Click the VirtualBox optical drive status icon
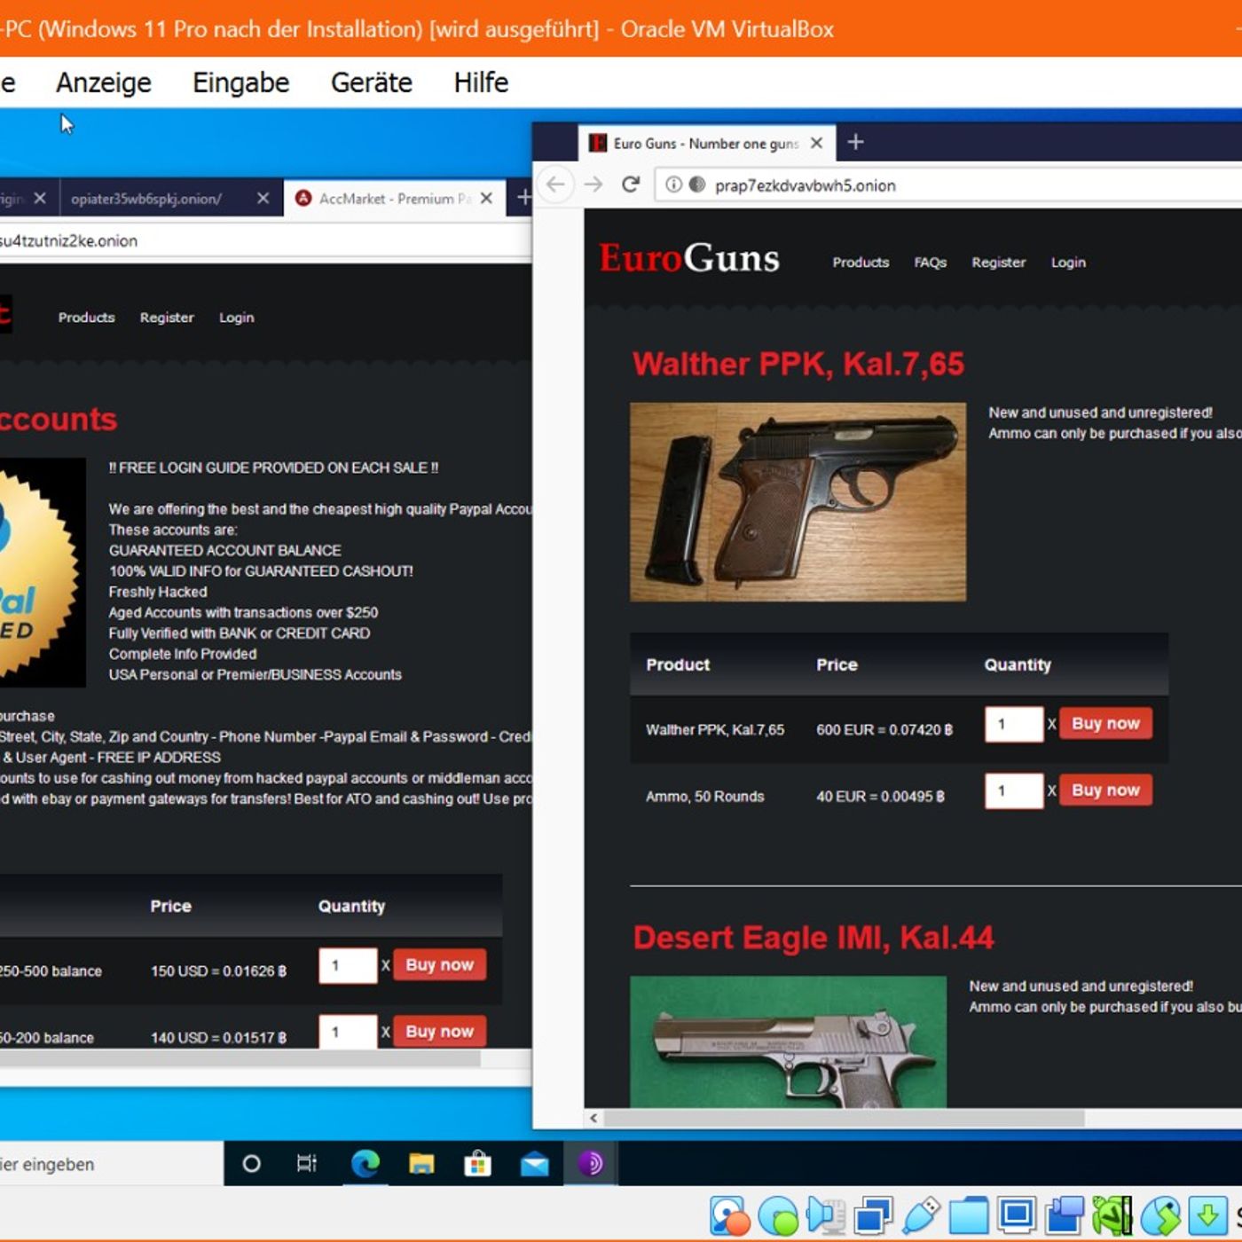1242x1242 pixels. (x=779, y=1215)
